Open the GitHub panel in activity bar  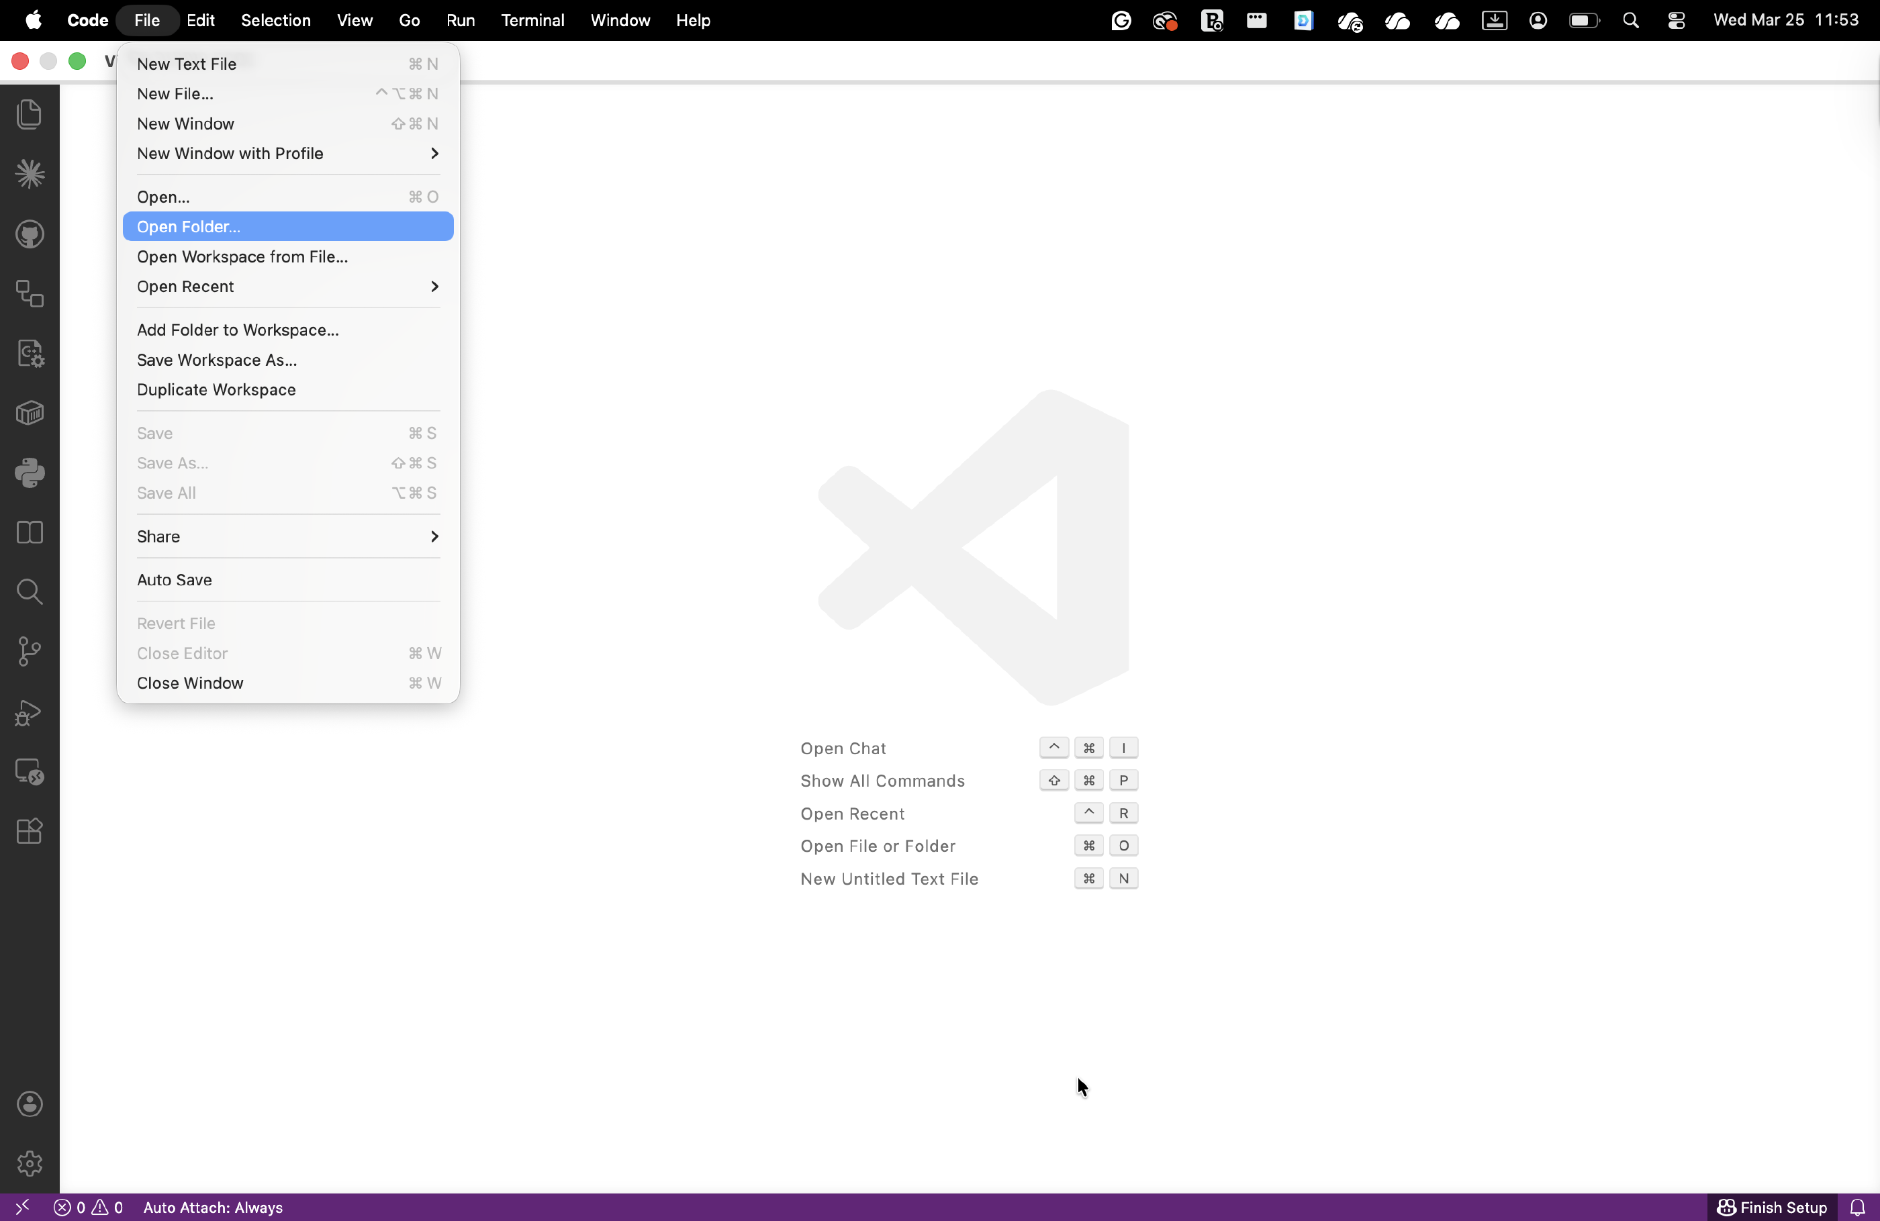tap(30, 234)
